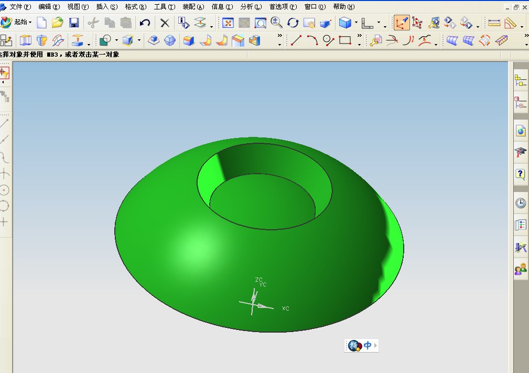Expand the overflow chevron after the rectangle tool
Screen dimensions: 529x373
click(359, 36)
